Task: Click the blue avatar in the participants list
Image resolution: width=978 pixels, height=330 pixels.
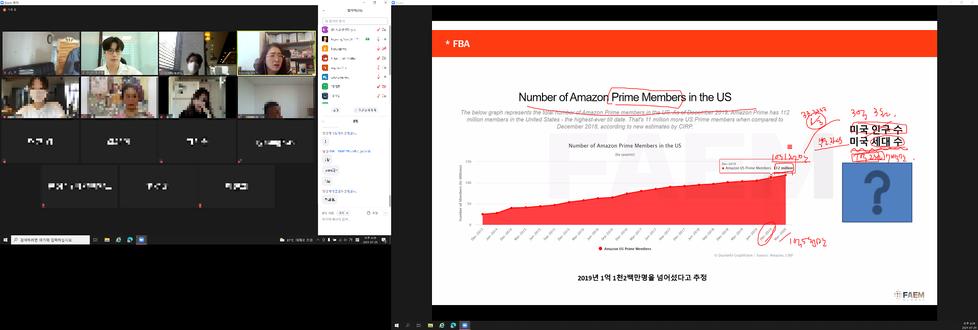Action: coord(325,77)
